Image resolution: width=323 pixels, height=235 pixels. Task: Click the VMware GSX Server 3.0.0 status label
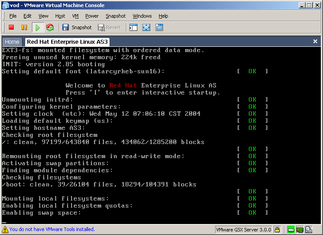pos(243,229)
